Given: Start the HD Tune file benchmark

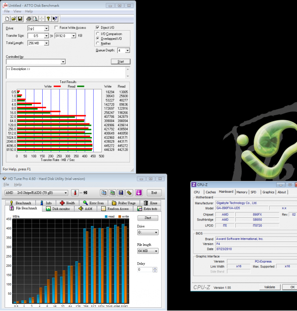Looking at the screenshot, I should 148,218.
